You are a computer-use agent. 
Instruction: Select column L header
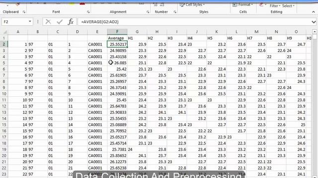[x=237, y=32]
